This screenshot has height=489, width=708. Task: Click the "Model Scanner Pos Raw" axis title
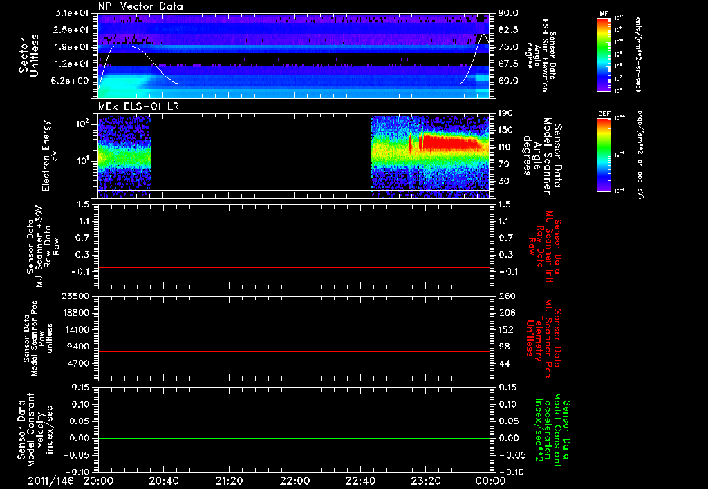coord(37,338)
